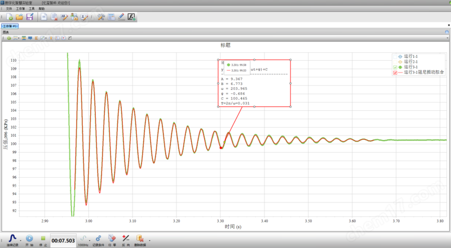The height and width of the screenshot is (248, 451).
Task: Click the fit result line C = 100.465
Action: pyautogui.click(x=234, y=98)
